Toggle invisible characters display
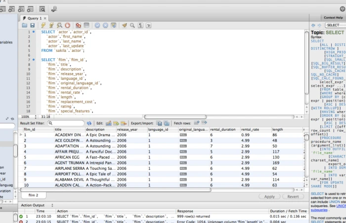The image size is (346, 223). click(140, 25)
